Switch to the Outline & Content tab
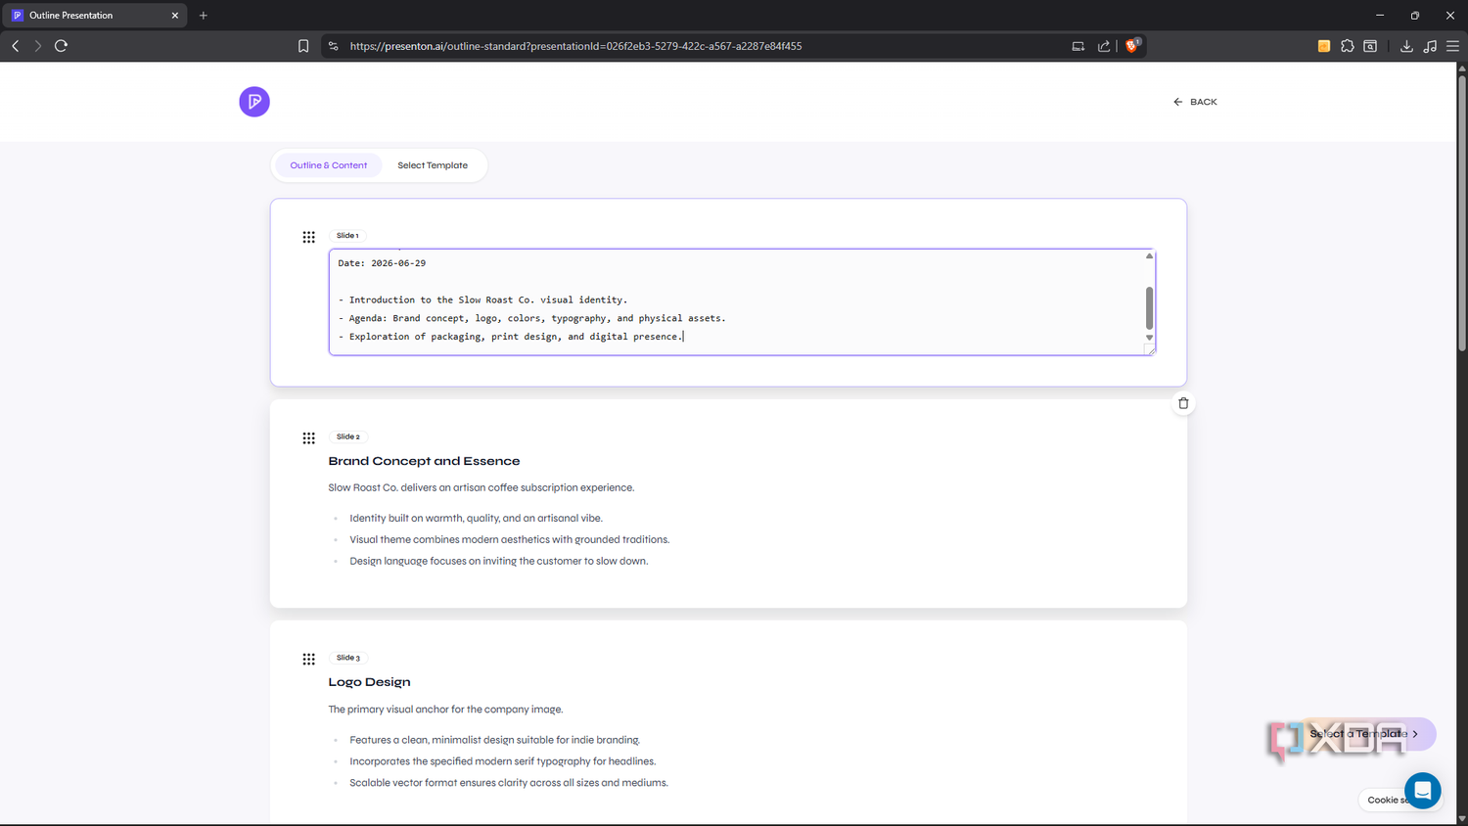Viewport: 1468px width, 826px height. pos(329,165)
